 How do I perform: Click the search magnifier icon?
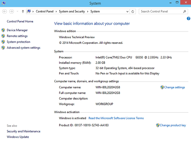185,11
